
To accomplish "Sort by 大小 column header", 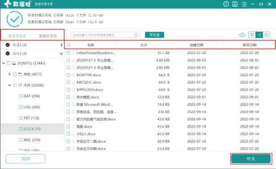I will pos(143,45).
